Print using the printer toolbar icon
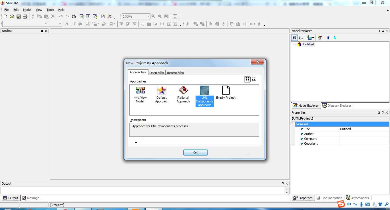Screen dimensions: 390x210 click(x=25, y=17)
